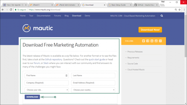Minimize the Chrome window
The height and width of the screenshot is (105, 187).
[170, 2]
